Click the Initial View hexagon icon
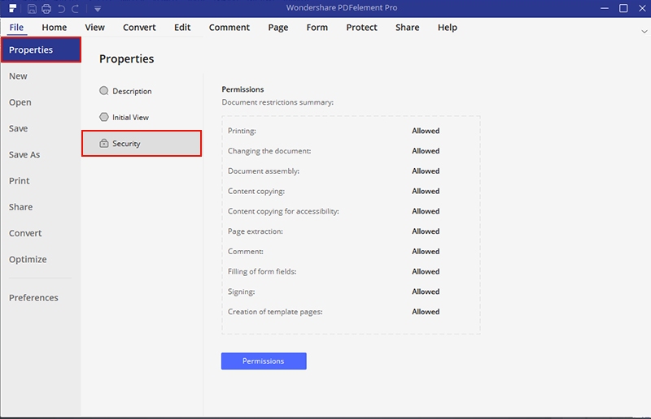The image size is (651, 419). coord(104,117)
